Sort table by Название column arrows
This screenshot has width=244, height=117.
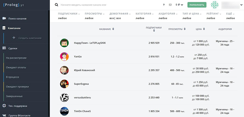[113, 29]
